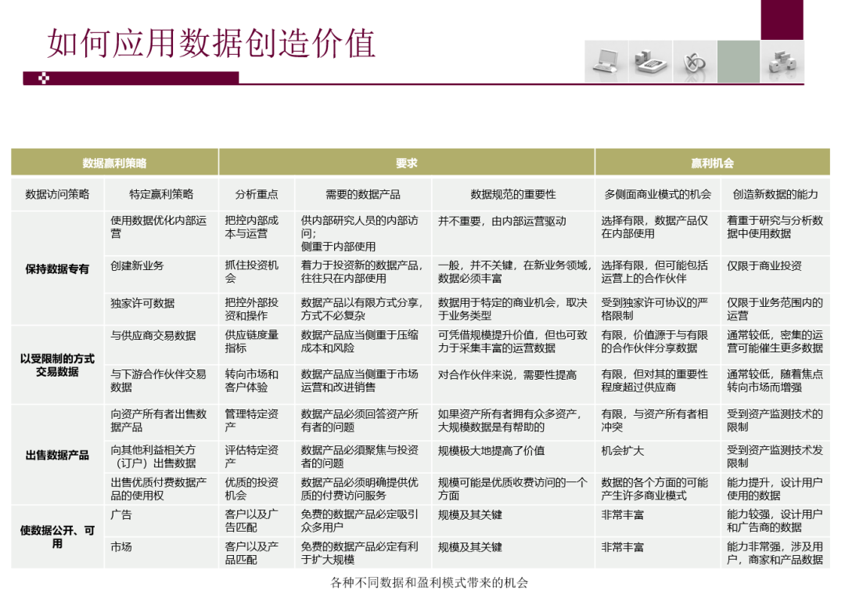The height and width of the screenshot is (613, 845).
Task: Click the gray-green square swatch in header
Action: point(739,62)
